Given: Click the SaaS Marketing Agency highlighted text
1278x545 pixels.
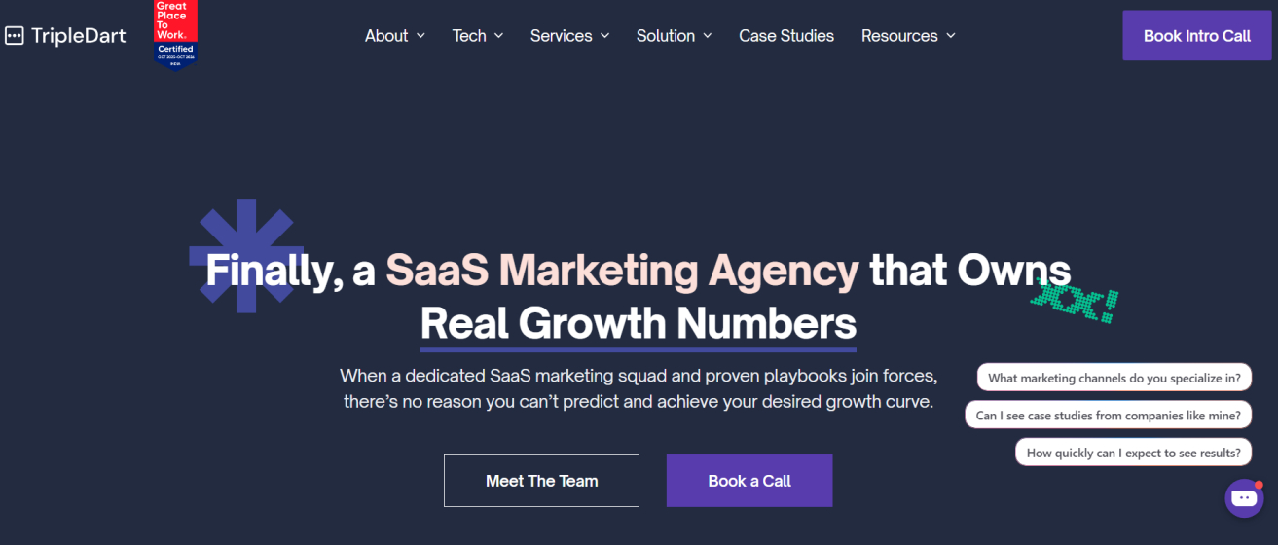Looking at the screenshot, I should [x=622, y=270].
